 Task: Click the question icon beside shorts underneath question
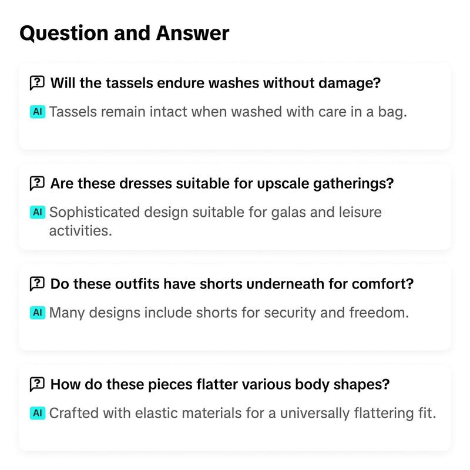(37, 284)
